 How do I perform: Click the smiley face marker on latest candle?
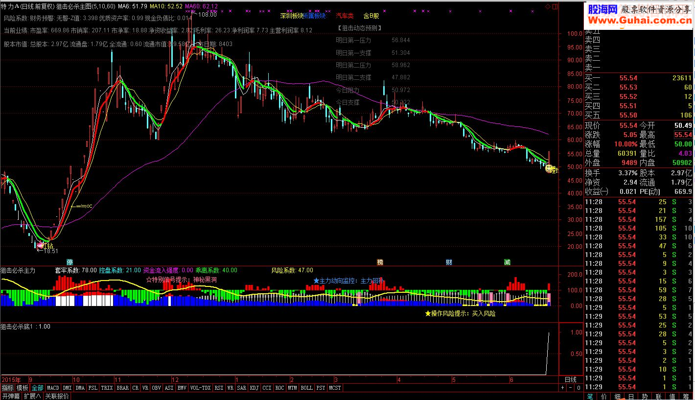(x=550, y=169)
